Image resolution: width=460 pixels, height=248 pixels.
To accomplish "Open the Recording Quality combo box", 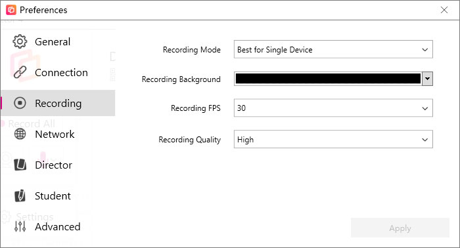I will (333, 139).
